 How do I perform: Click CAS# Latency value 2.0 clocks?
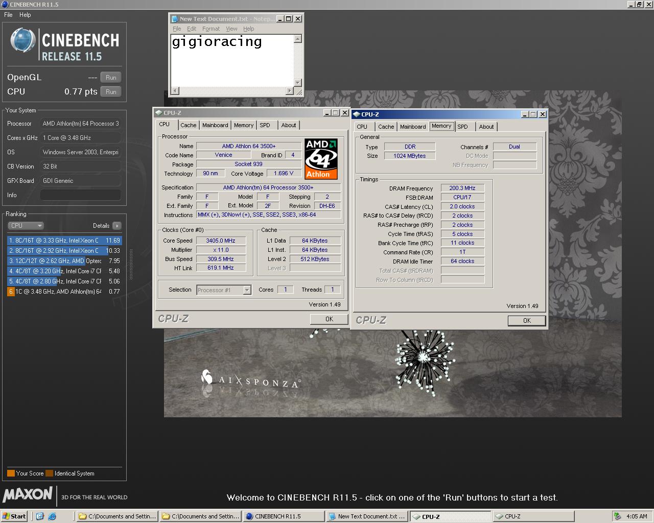462,207
